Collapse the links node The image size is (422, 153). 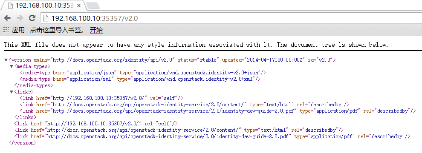[x=12, y=92]
